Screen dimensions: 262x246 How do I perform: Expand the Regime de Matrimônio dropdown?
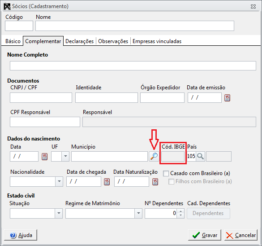(138, 213)
